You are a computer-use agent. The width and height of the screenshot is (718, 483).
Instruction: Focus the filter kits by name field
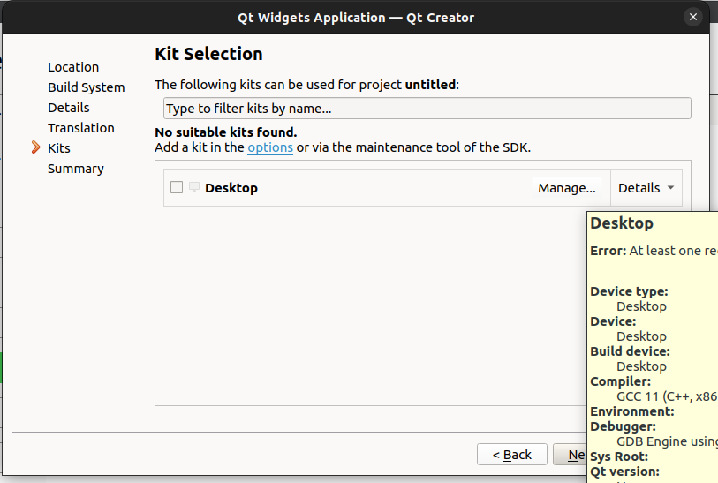pyautogui.click(x=427, y=109)
